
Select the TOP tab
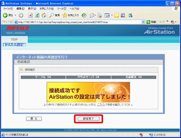click(x=14, y=40)
